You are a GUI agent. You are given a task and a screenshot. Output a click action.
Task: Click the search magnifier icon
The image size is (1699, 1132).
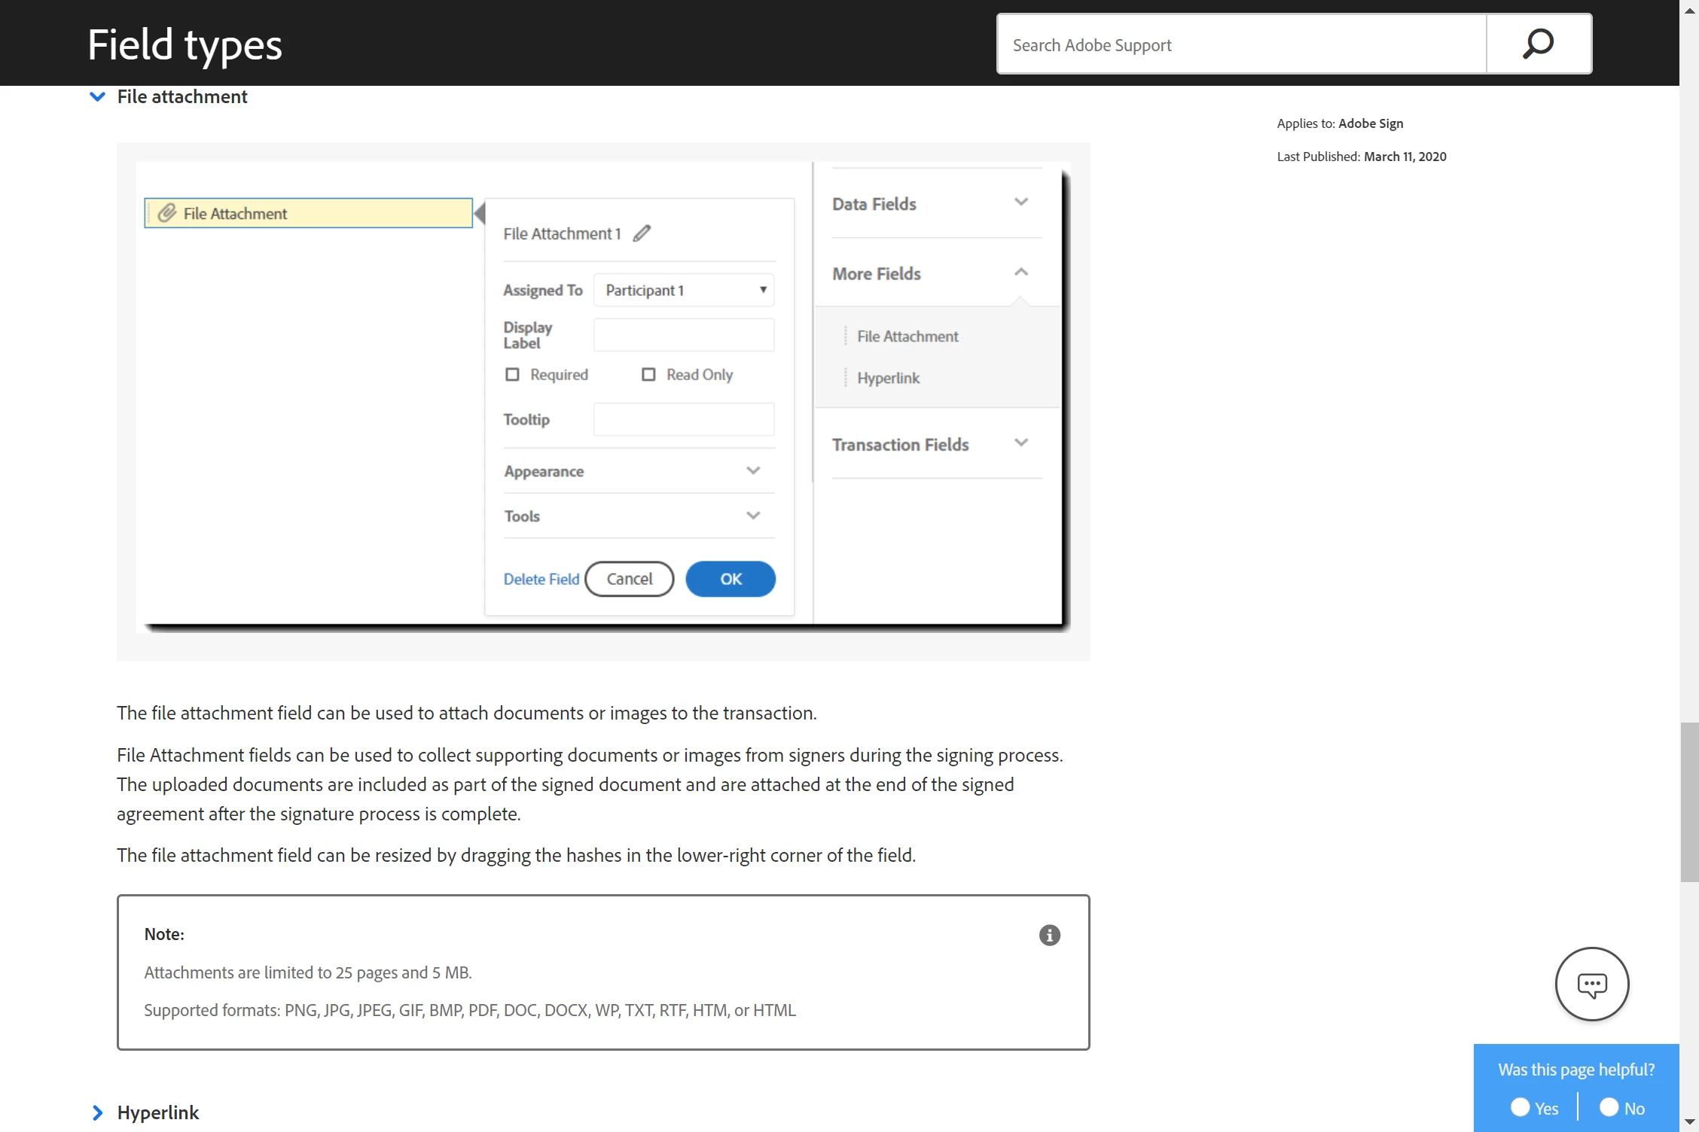click(x=1538, y=44)
